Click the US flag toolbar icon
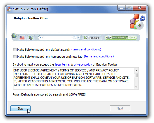154x123 pixels. coord(22,38)
